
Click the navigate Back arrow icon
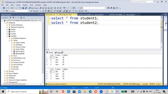click(x=4, y=8)
